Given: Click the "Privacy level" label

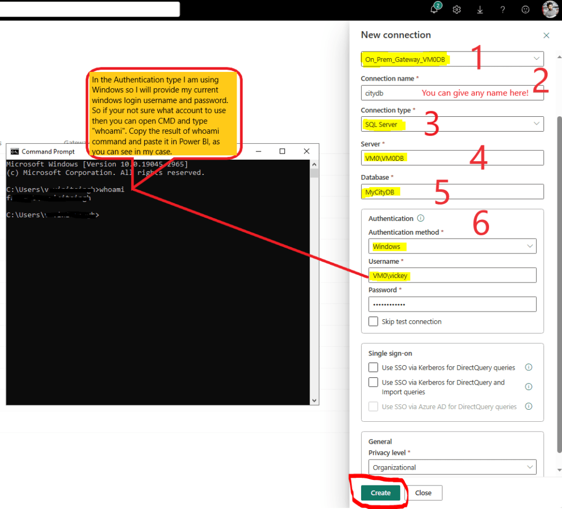Looking at the screenshot, I should point(387,453).
